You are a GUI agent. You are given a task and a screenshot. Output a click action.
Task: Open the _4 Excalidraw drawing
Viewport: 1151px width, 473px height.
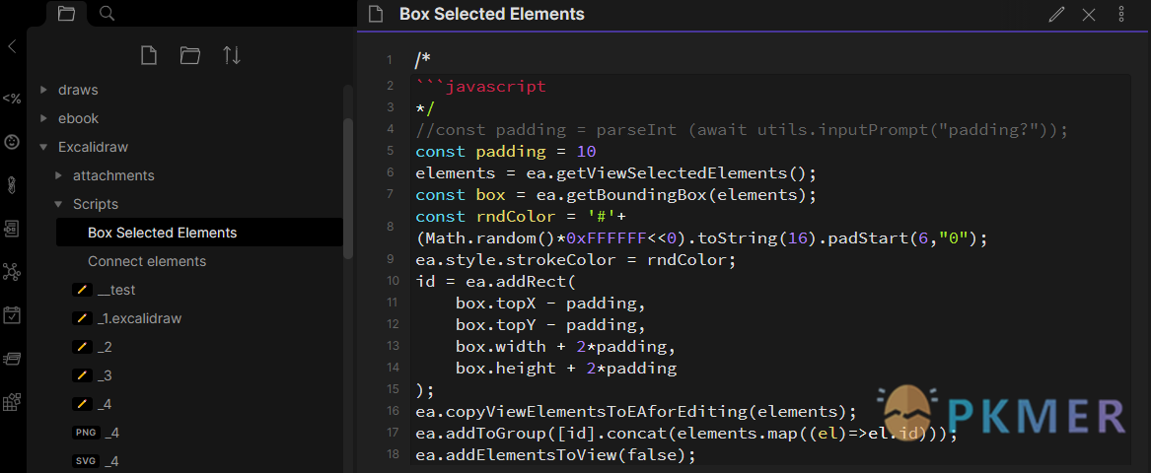click(105, 404)
